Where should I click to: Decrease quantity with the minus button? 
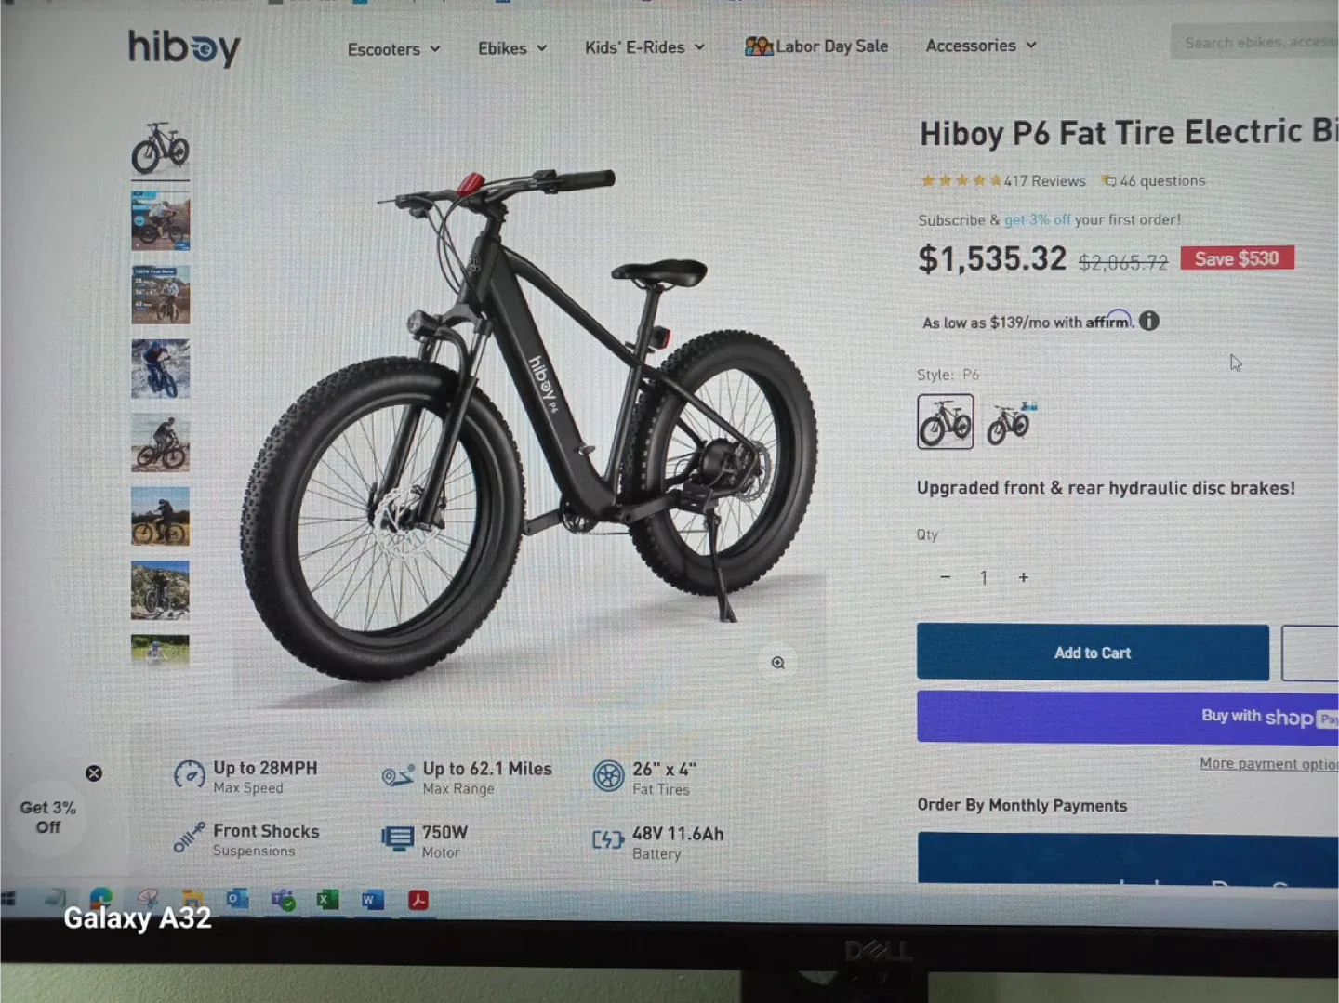pyautogui.click(x=945, y=577)
